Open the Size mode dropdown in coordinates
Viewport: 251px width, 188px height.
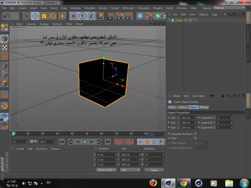pos(130,170)
